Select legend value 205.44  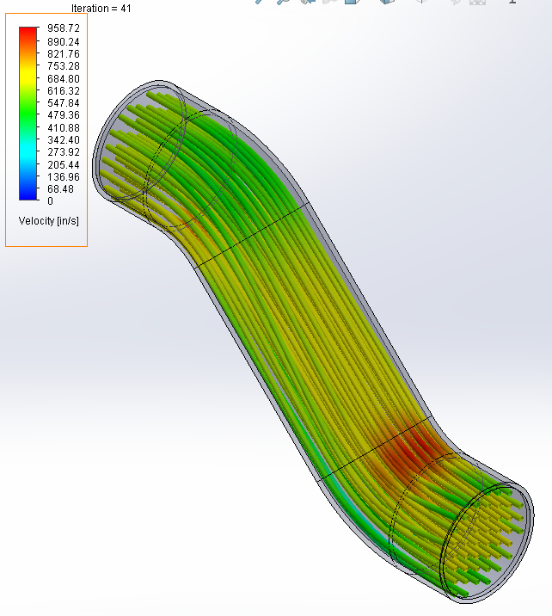(x=64, y=165)
